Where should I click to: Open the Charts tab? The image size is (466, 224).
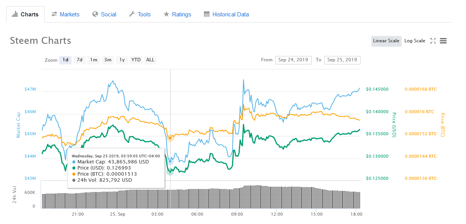(25, 14)
